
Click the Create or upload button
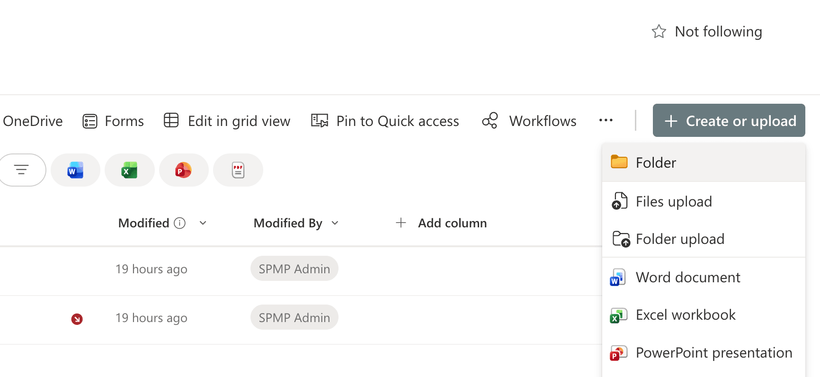click(729, 121)
